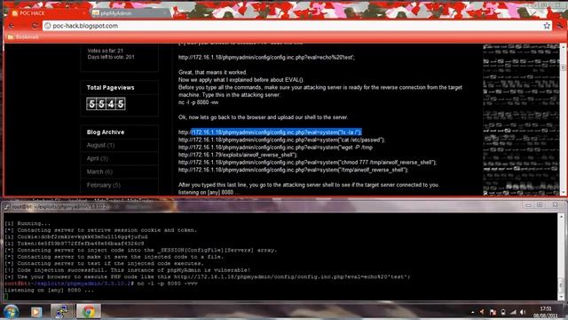Viewport: 568px width, 320px height.
Task: Click the Total Pageviews counter 5545
Action: pos(106,104)
